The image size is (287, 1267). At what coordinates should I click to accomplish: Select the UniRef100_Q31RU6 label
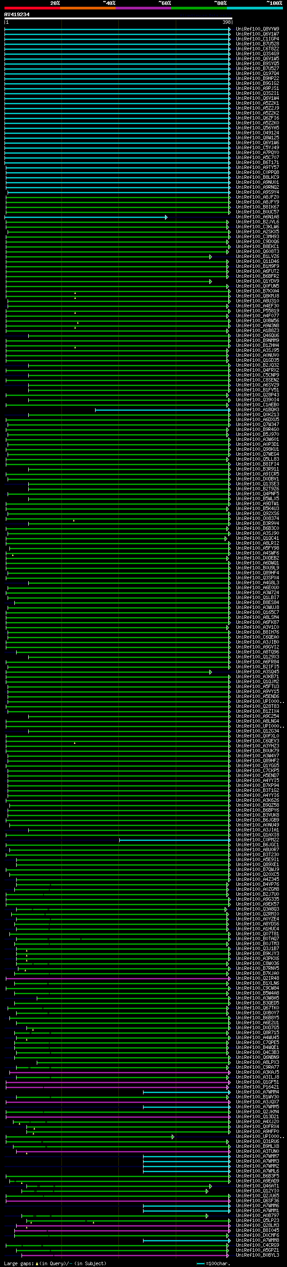[257, 1141]
